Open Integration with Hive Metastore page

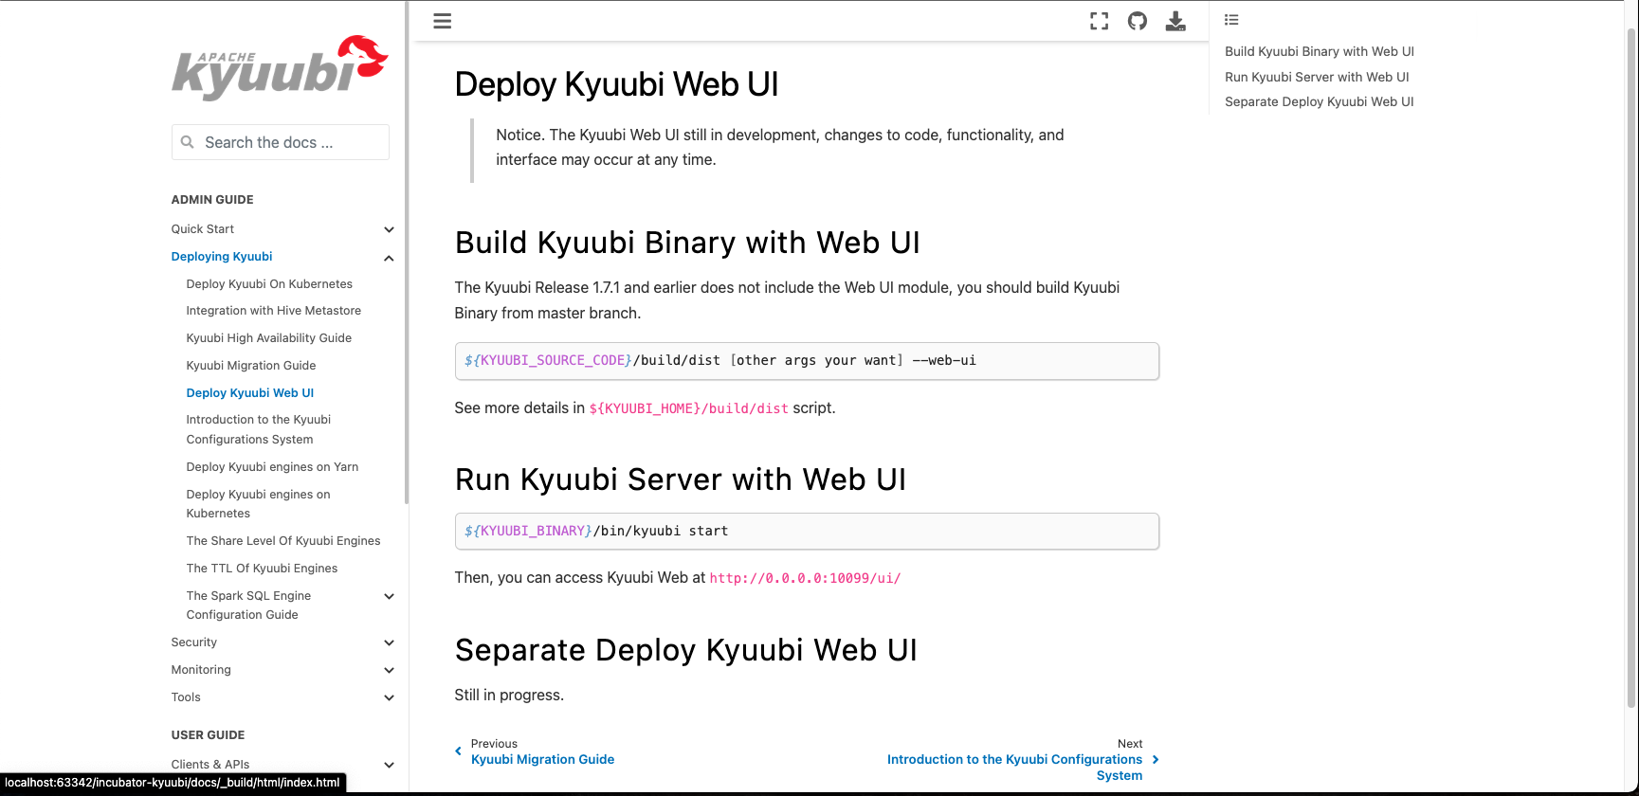(x=274, y=311)
